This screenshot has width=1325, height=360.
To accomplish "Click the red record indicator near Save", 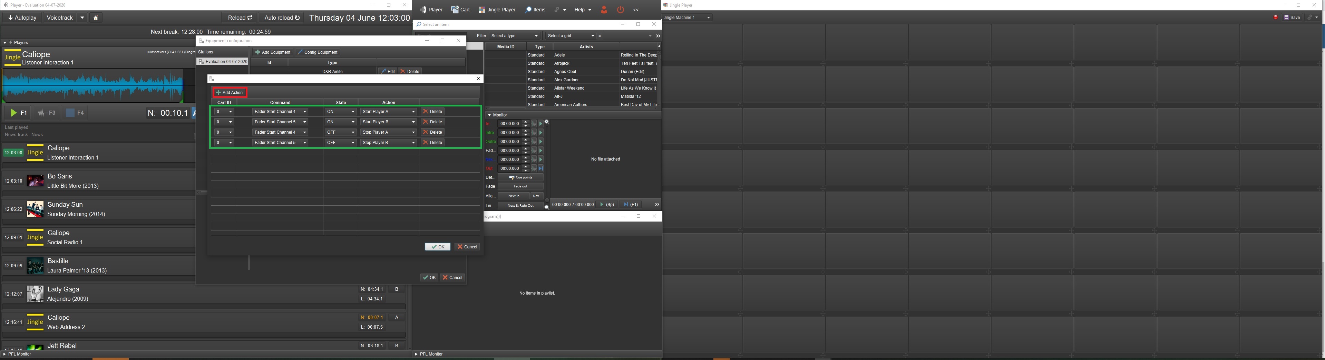I will (1276, 18).
